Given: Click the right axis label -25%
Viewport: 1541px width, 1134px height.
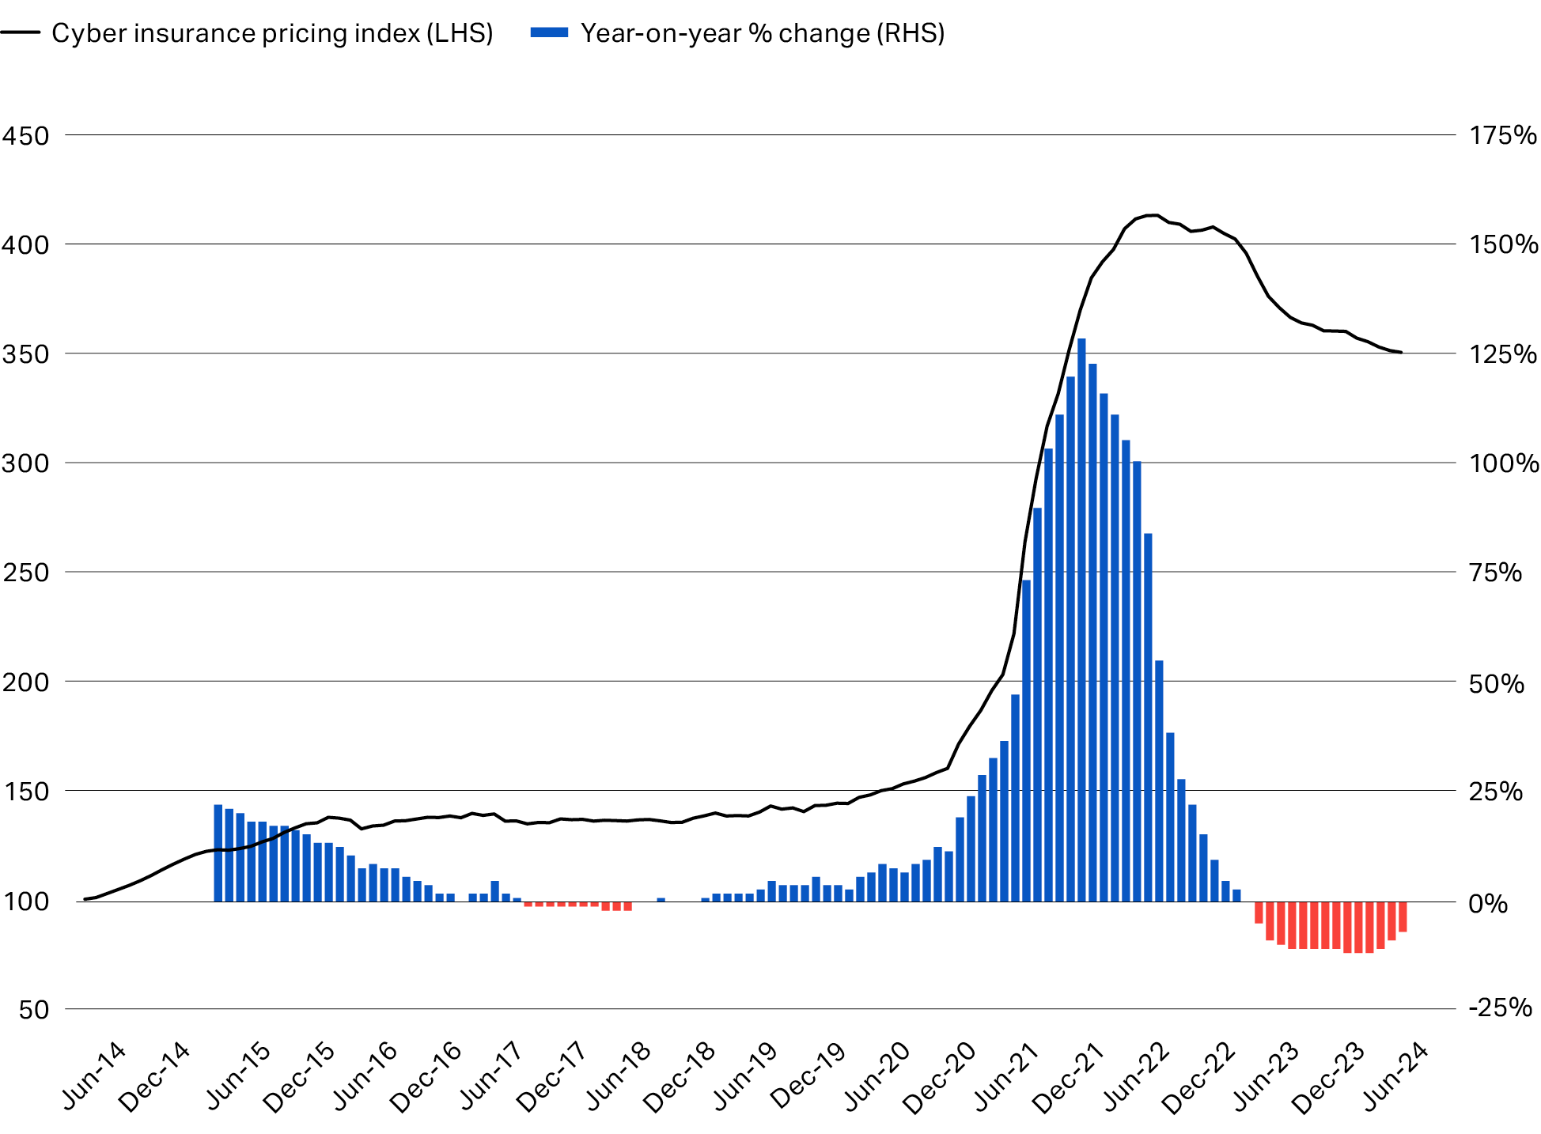Looking at the screenshot, I should point(1501,1007).
